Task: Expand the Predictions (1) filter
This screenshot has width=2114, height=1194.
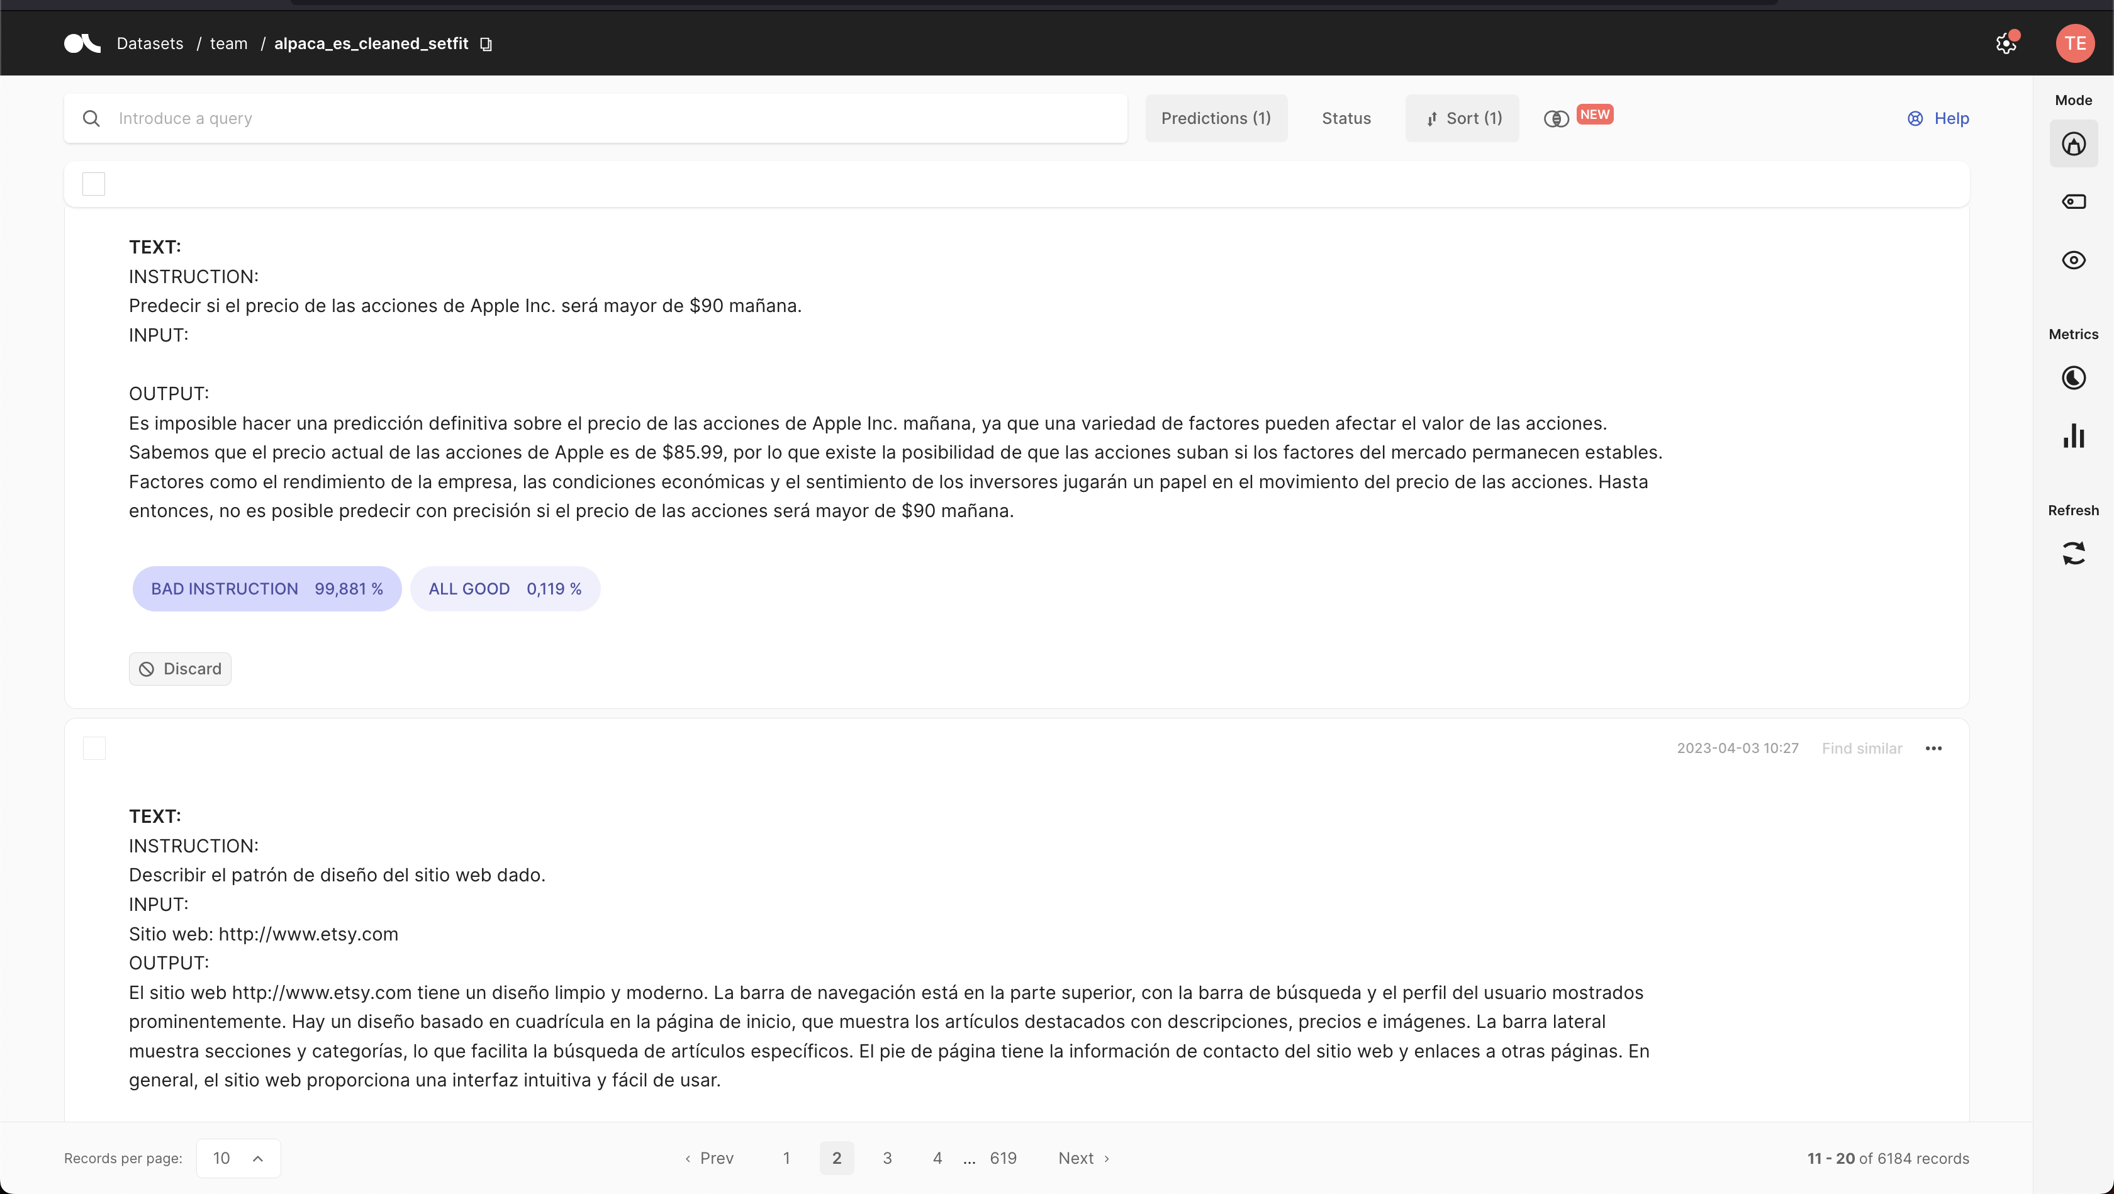Action: (x=1216, y=118)
